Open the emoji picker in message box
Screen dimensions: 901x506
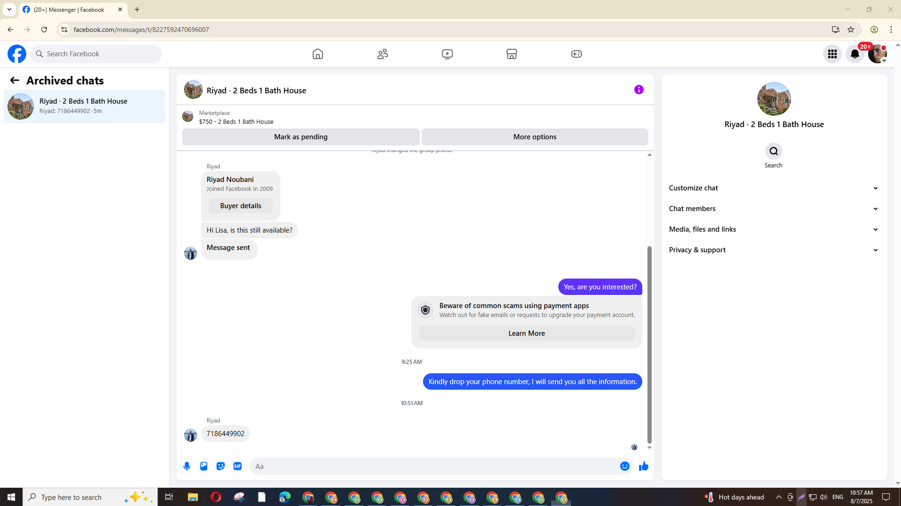point(625,466)
